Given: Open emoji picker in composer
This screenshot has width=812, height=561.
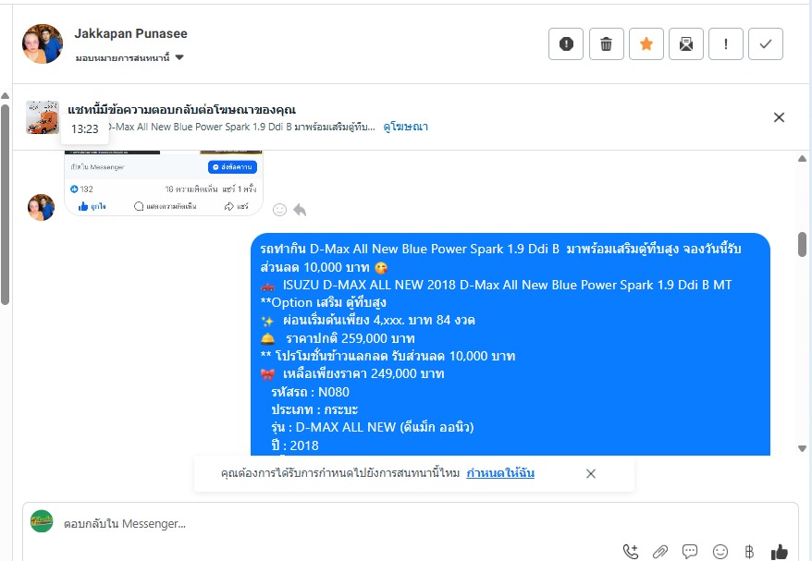Looking at the screenshot, I should (720, 552).
